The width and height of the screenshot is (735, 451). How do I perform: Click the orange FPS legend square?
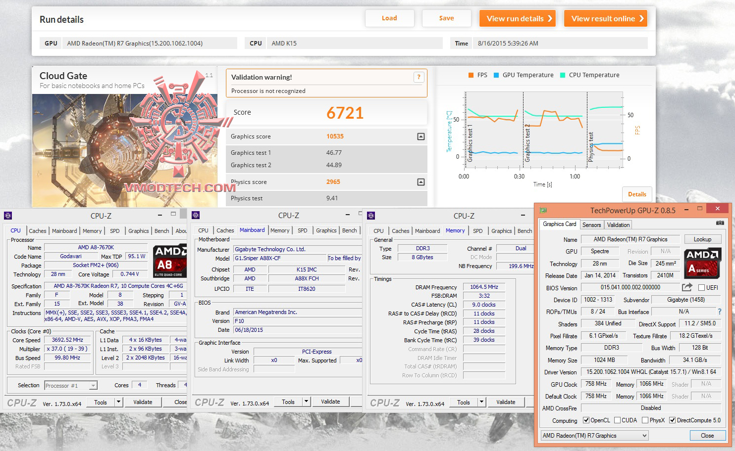tap(471, 75)
